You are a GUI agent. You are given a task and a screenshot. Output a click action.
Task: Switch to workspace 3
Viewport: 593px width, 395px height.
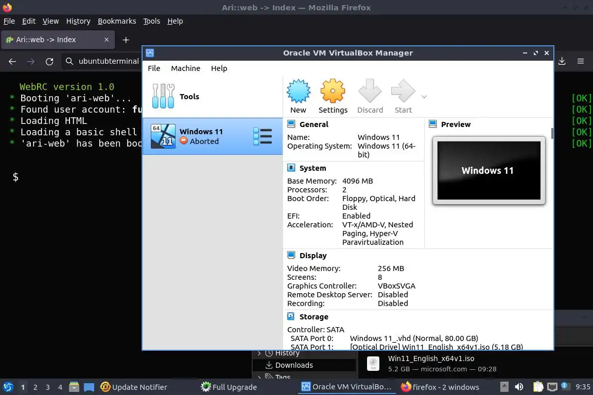48,387
